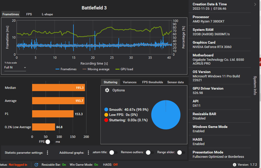Screen dimensions: 261x168
Task: Switch to the FPS graph tab
Action: (x=29, y=14)
